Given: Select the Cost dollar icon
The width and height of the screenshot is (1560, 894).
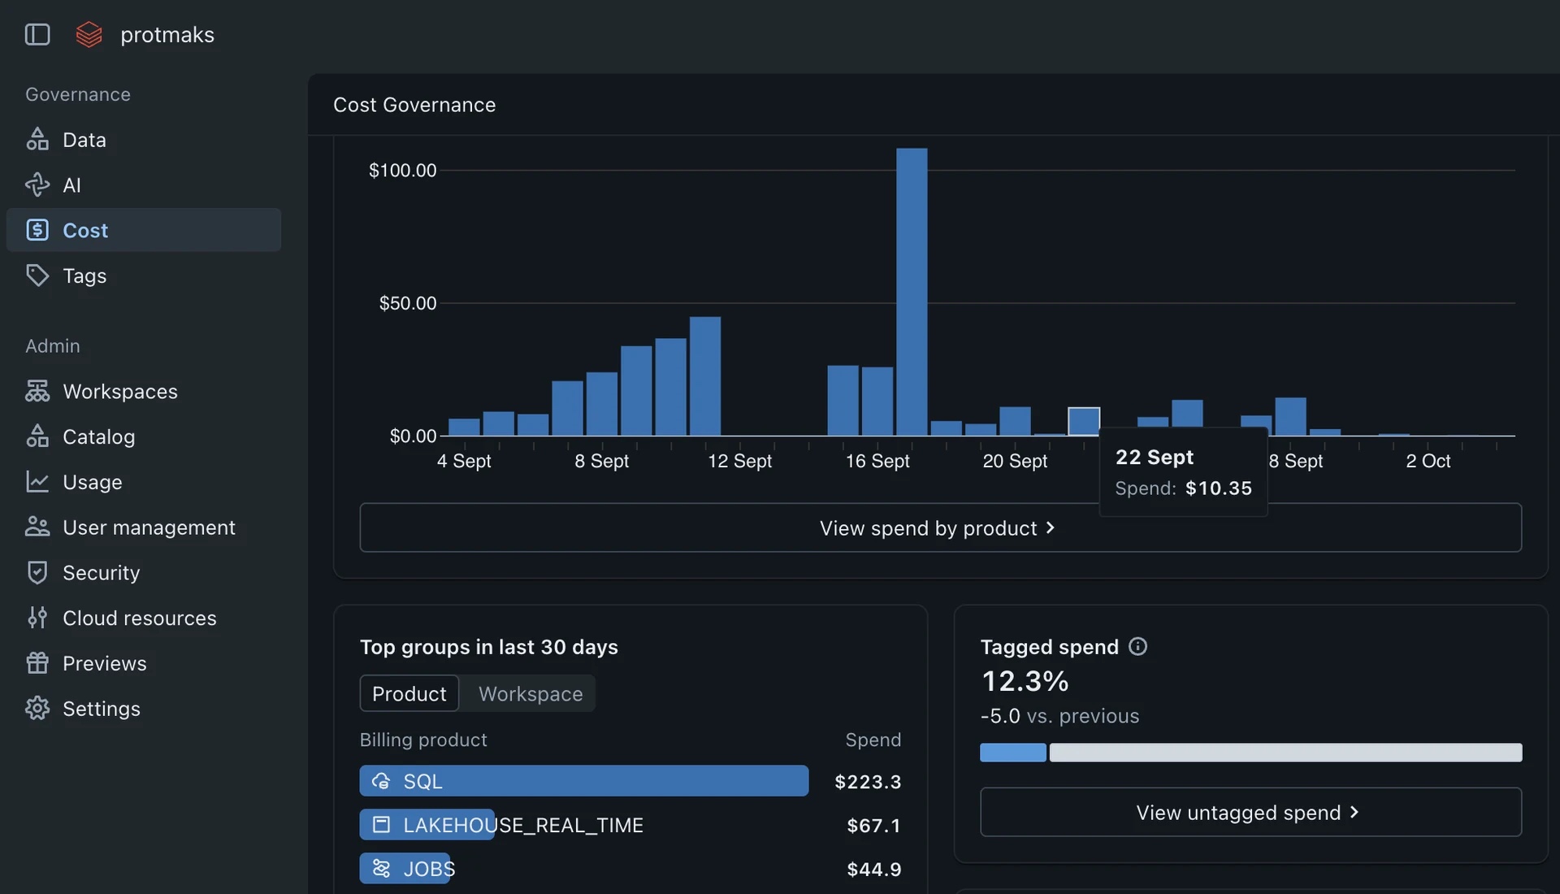Looking at the screenshot, I should click(37, 230).
